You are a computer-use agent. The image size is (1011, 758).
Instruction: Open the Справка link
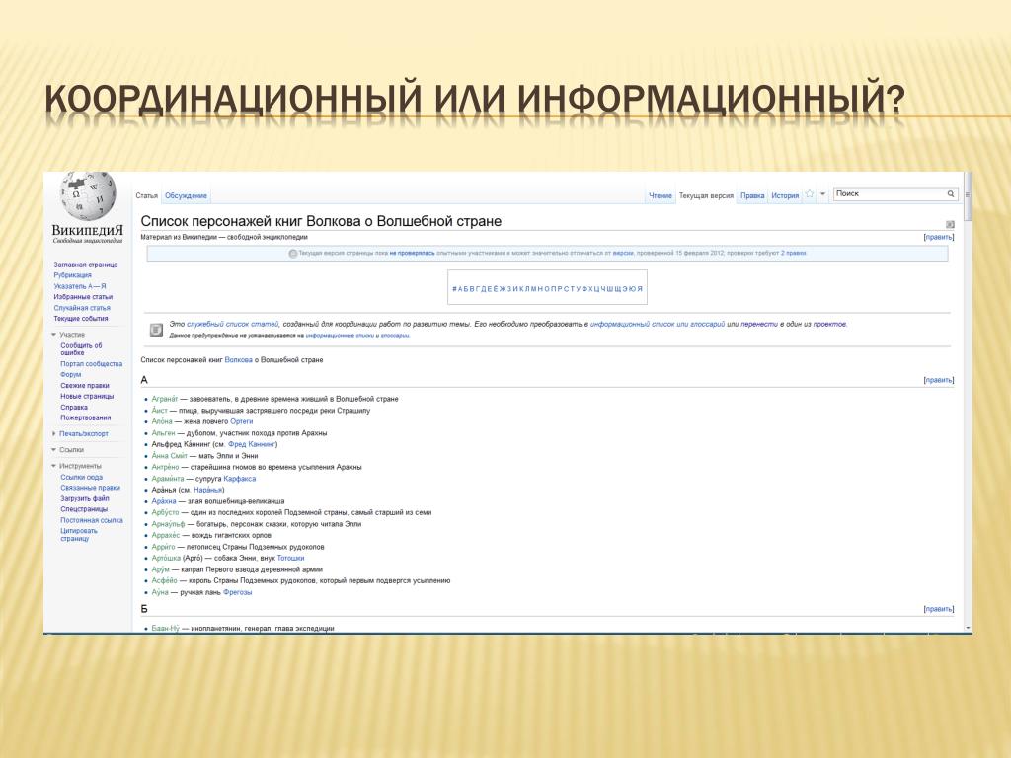tap(74, 408)
